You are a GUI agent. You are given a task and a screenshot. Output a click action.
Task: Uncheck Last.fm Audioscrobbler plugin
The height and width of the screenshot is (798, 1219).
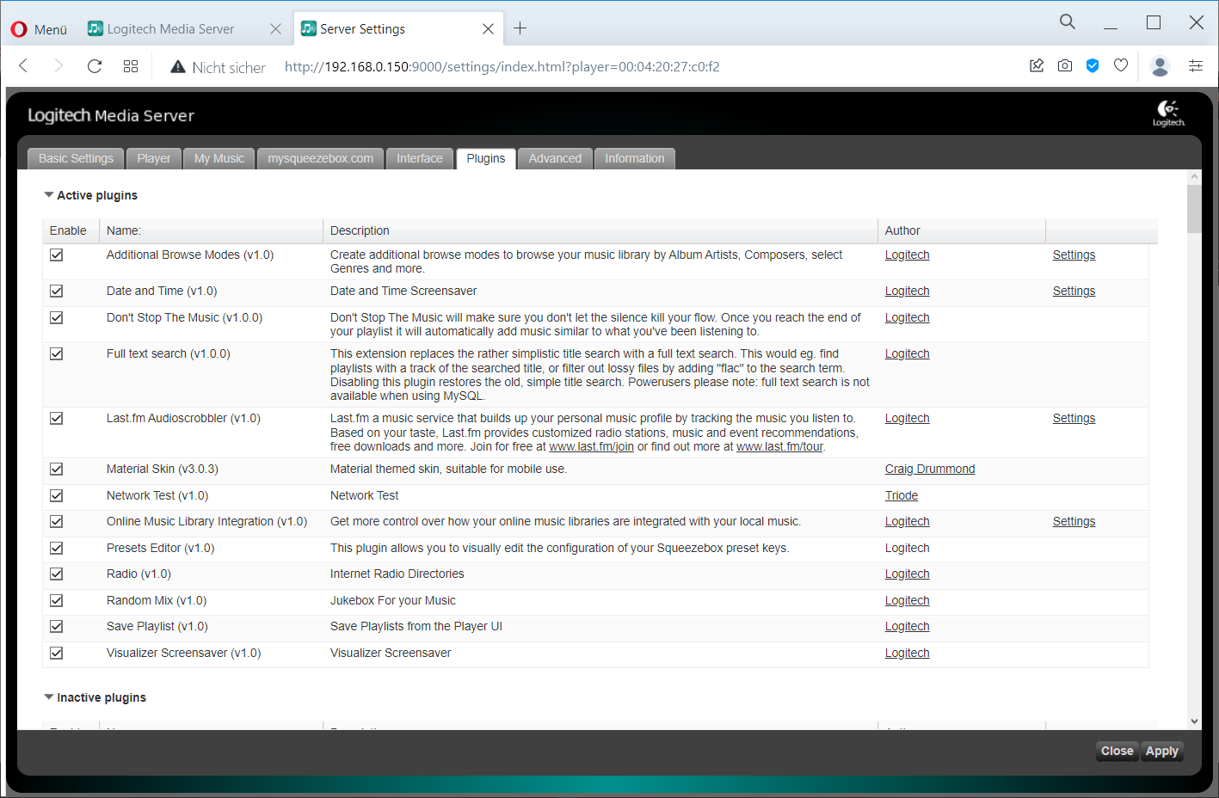click(x=57, y=418)
